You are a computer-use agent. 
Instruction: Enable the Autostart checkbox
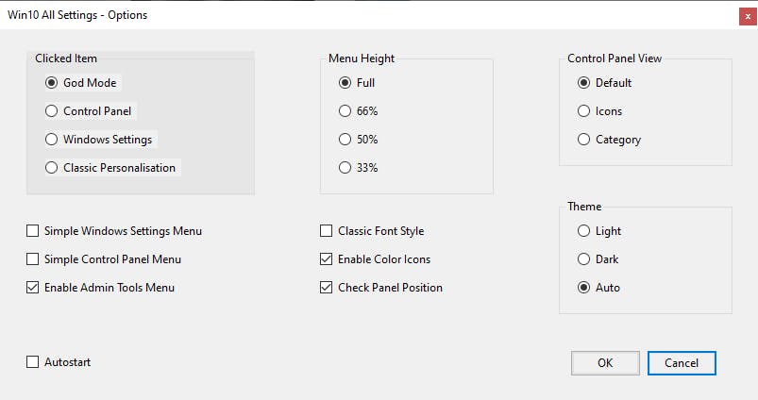pos(33,362)
